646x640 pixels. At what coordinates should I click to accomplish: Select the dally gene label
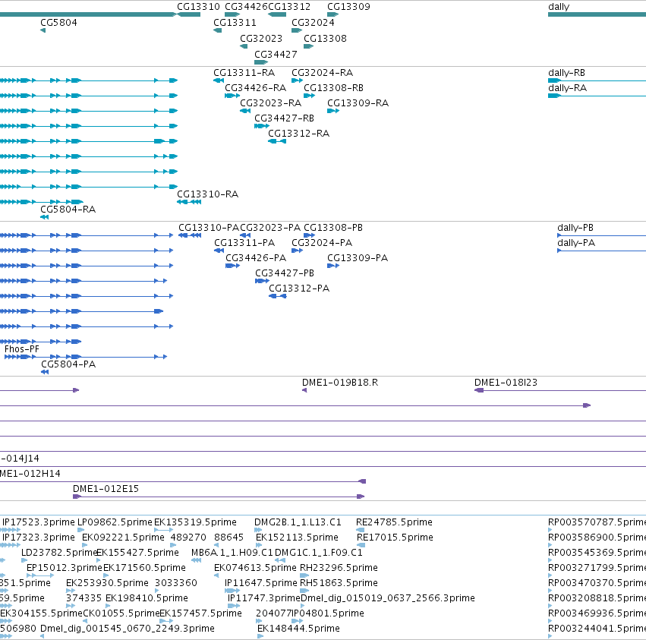(x=559, y=7)
